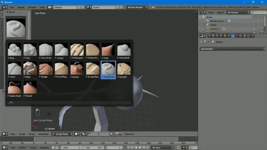Pick the Smooth brush

tap(124, 70)
